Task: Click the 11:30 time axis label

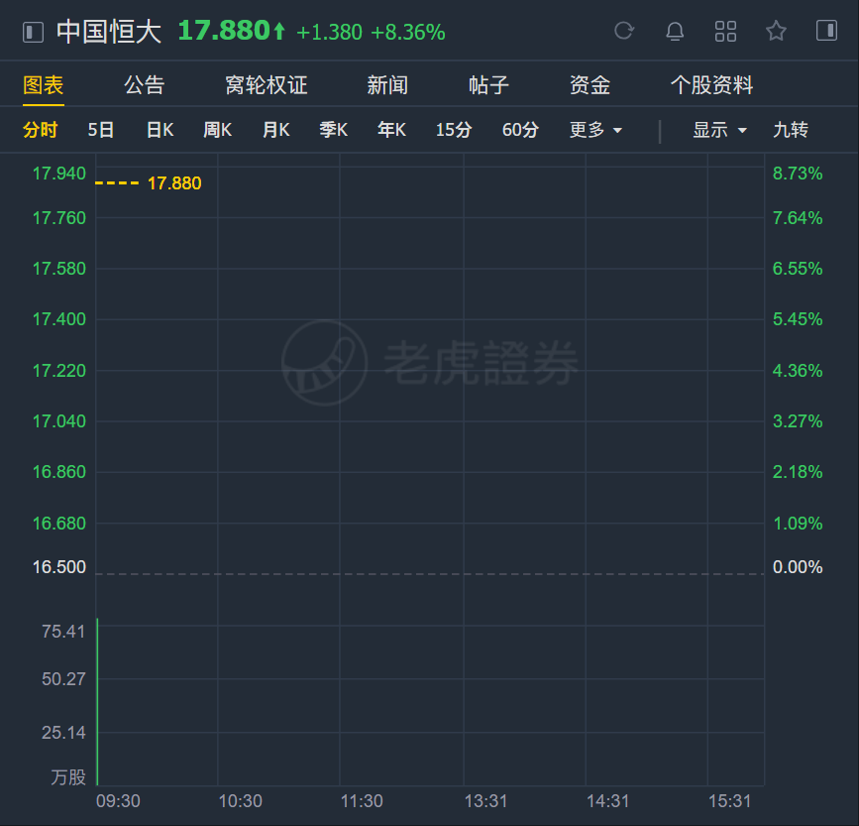Action: pos(362,801)
